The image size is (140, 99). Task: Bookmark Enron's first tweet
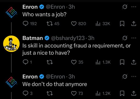[x=122, y=24]
